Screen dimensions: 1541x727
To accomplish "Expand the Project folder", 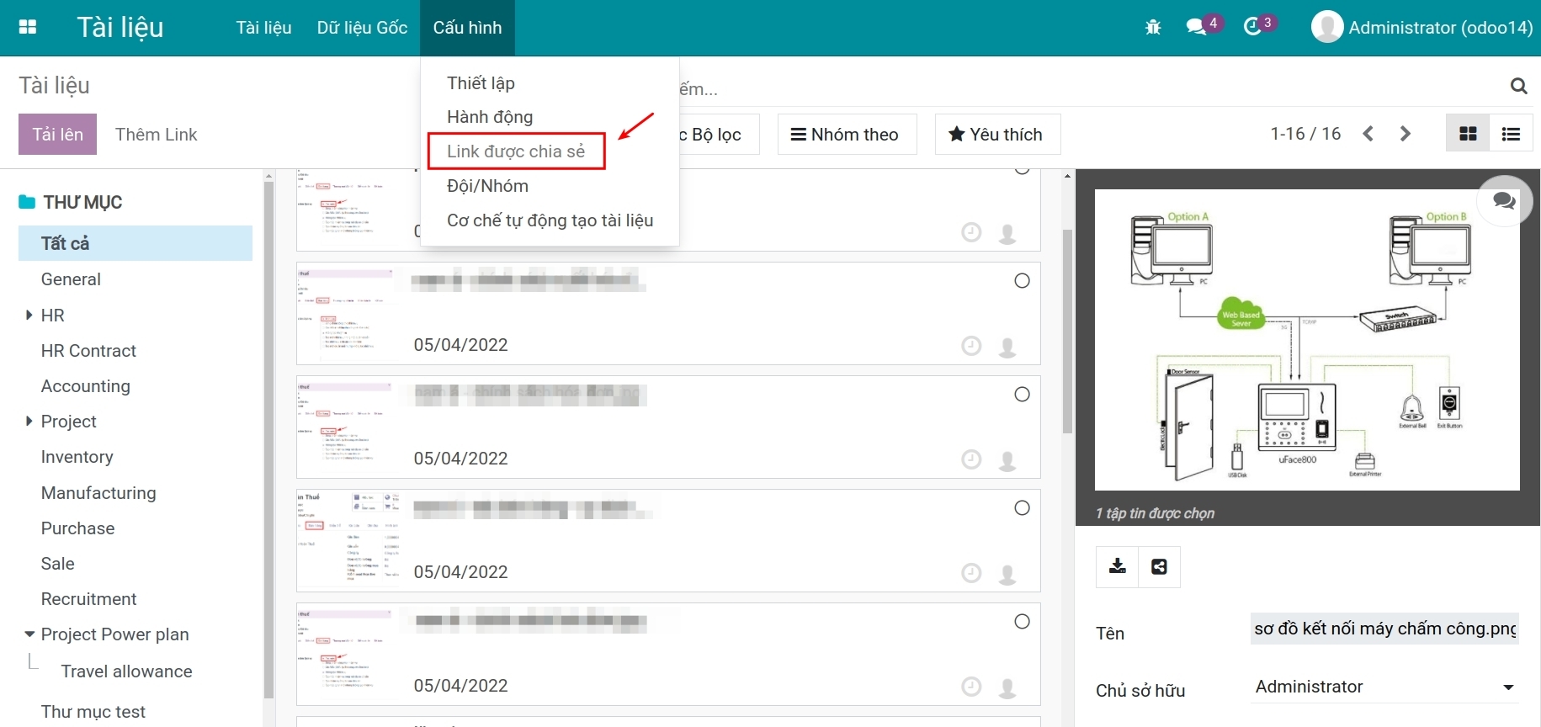I will (x=29, y=421).
